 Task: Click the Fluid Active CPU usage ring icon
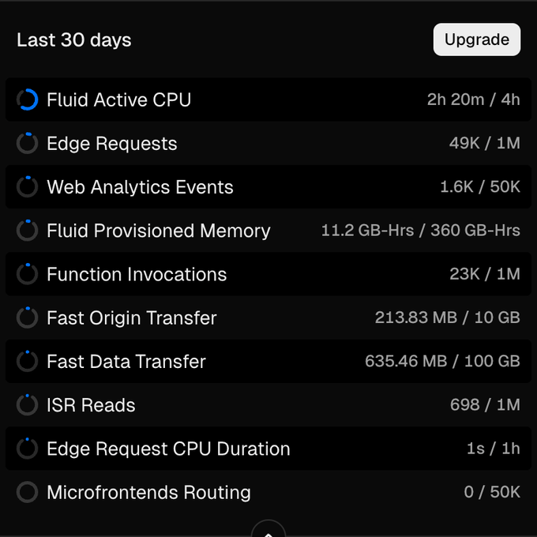click(x=27, y=100)
